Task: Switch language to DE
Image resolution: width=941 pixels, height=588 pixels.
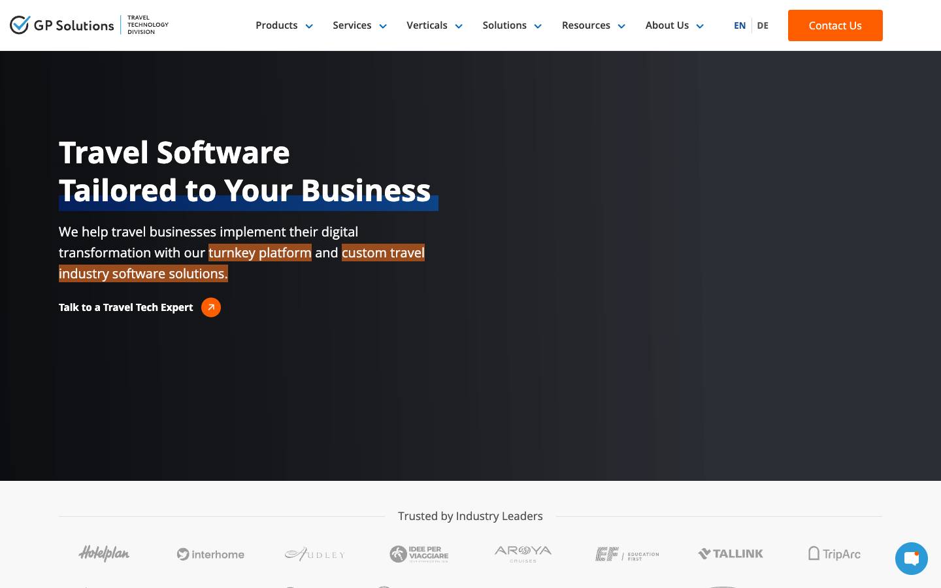Action: [x=763, y=25]
